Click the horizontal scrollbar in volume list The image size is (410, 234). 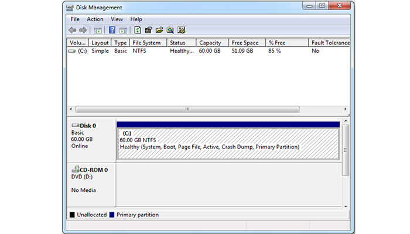click(187, 109)
